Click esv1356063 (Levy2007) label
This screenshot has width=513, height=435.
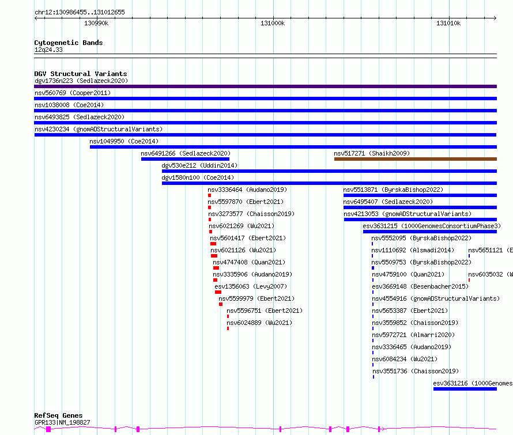(x=251, y=286)
